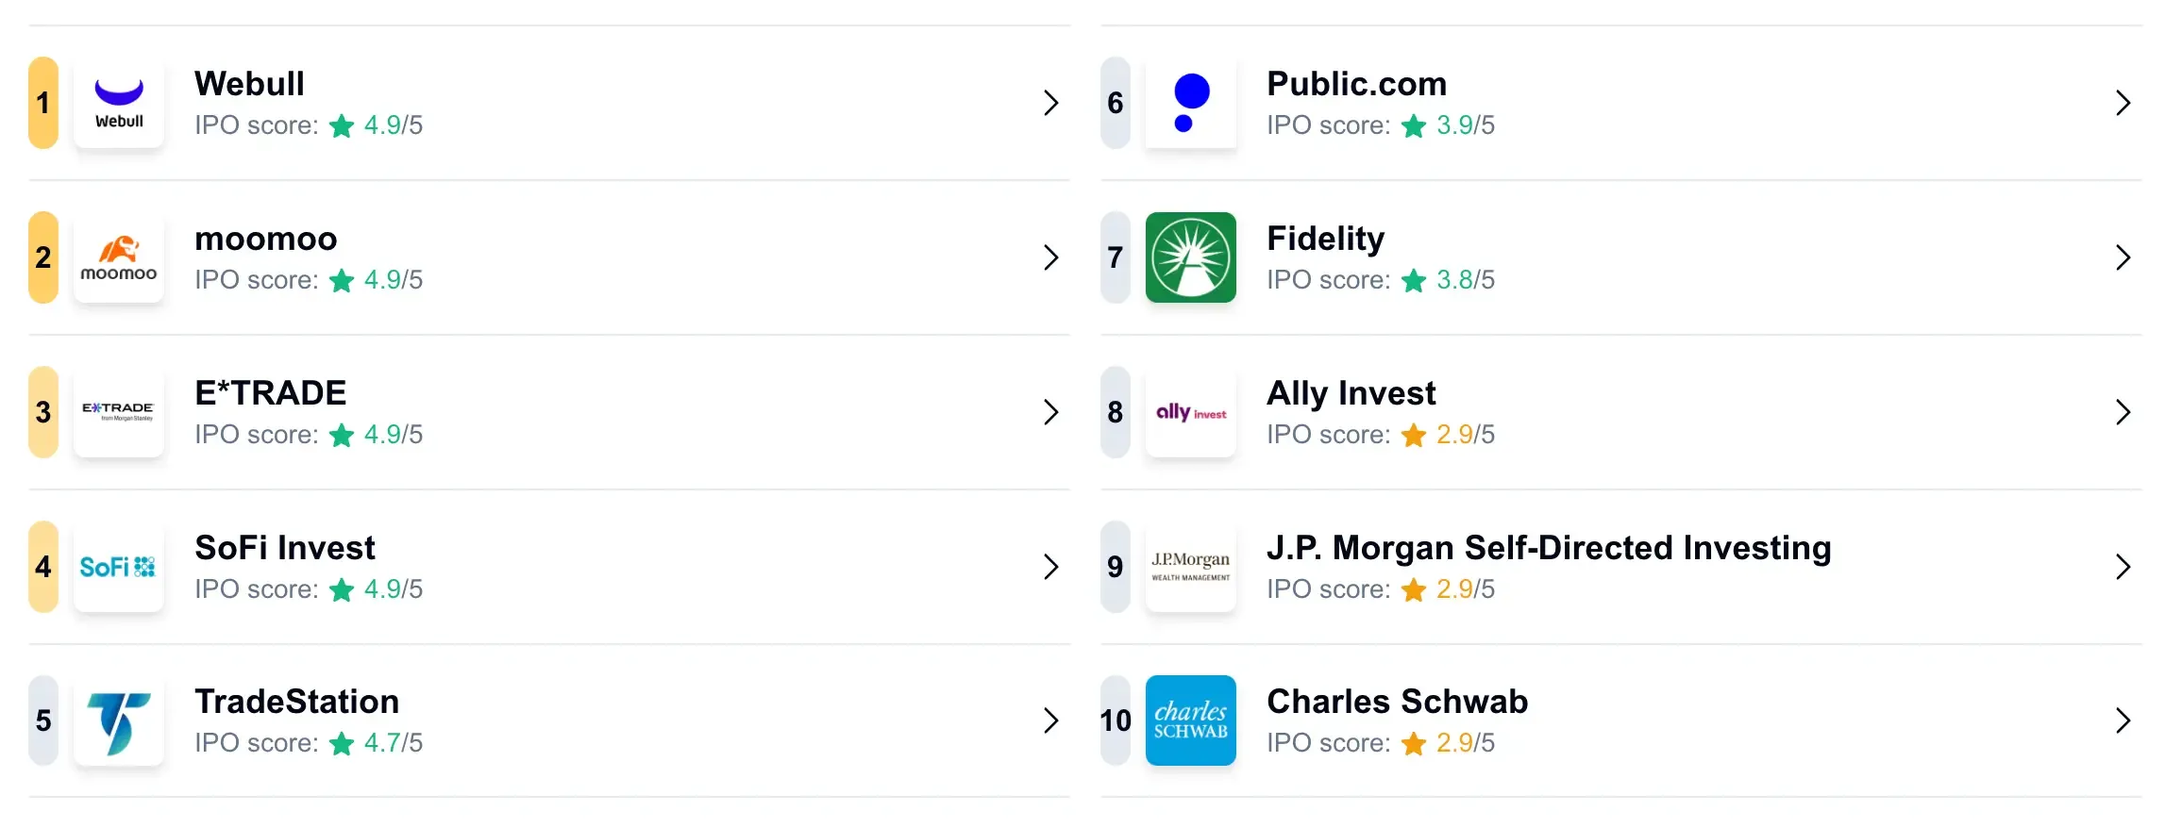Select the SoFi Invest logo

tap(119, 567)
